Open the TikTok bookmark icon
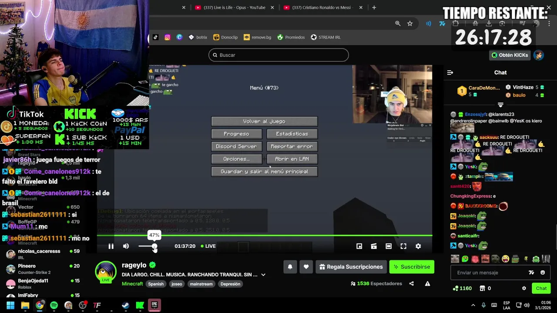Image resolution: width=557 pixels, height=313 pixels. tap(156, 37)
